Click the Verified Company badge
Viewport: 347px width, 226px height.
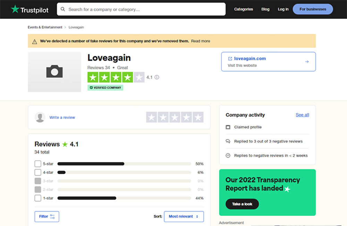pos(105,88)
